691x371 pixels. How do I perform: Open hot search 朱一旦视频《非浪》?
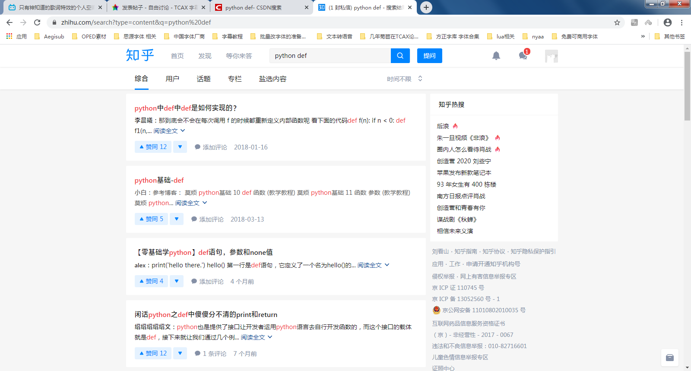click(463, 138)
